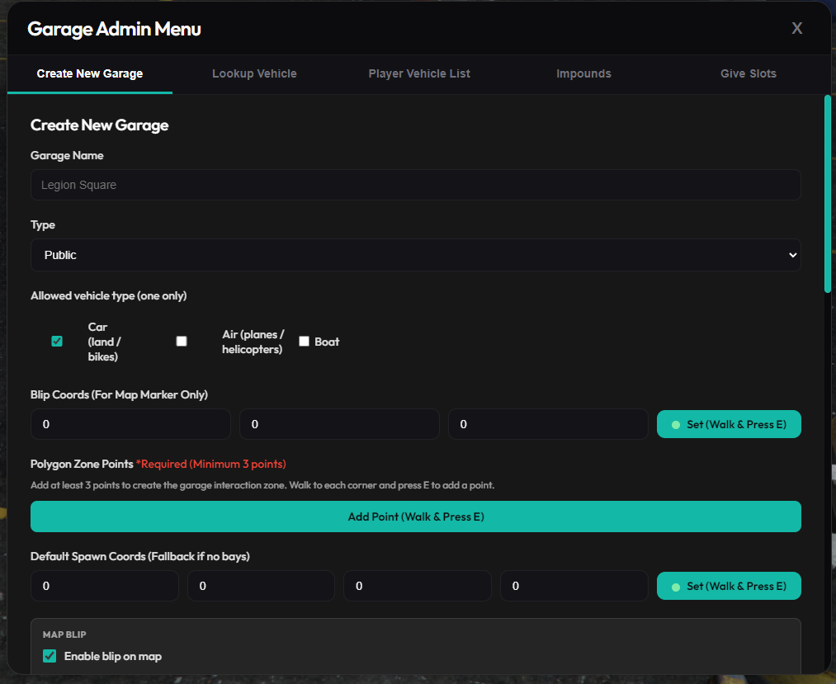Expand the Type dropdown showing Public
This screenshot has height=684, width=836.
415,255
